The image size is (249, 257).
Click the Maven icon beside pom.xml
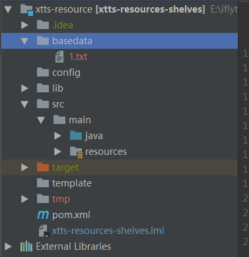tap(43, 215)
